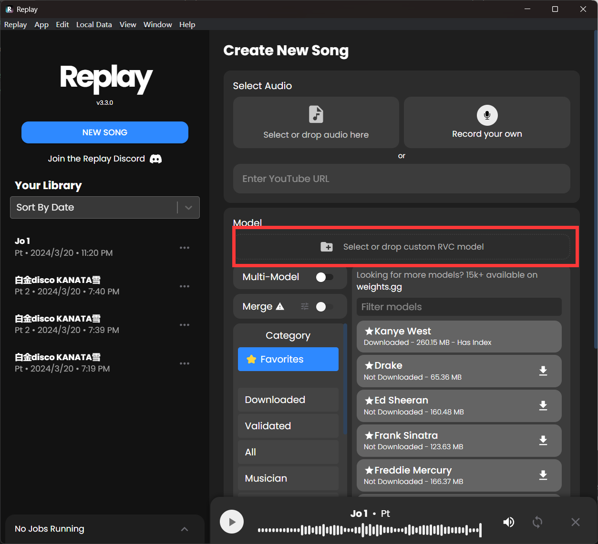The image size is (598, 544).
Task: Click 'Not Downloaded - 123.63 MB' text
Action: [x=413, y=447]
